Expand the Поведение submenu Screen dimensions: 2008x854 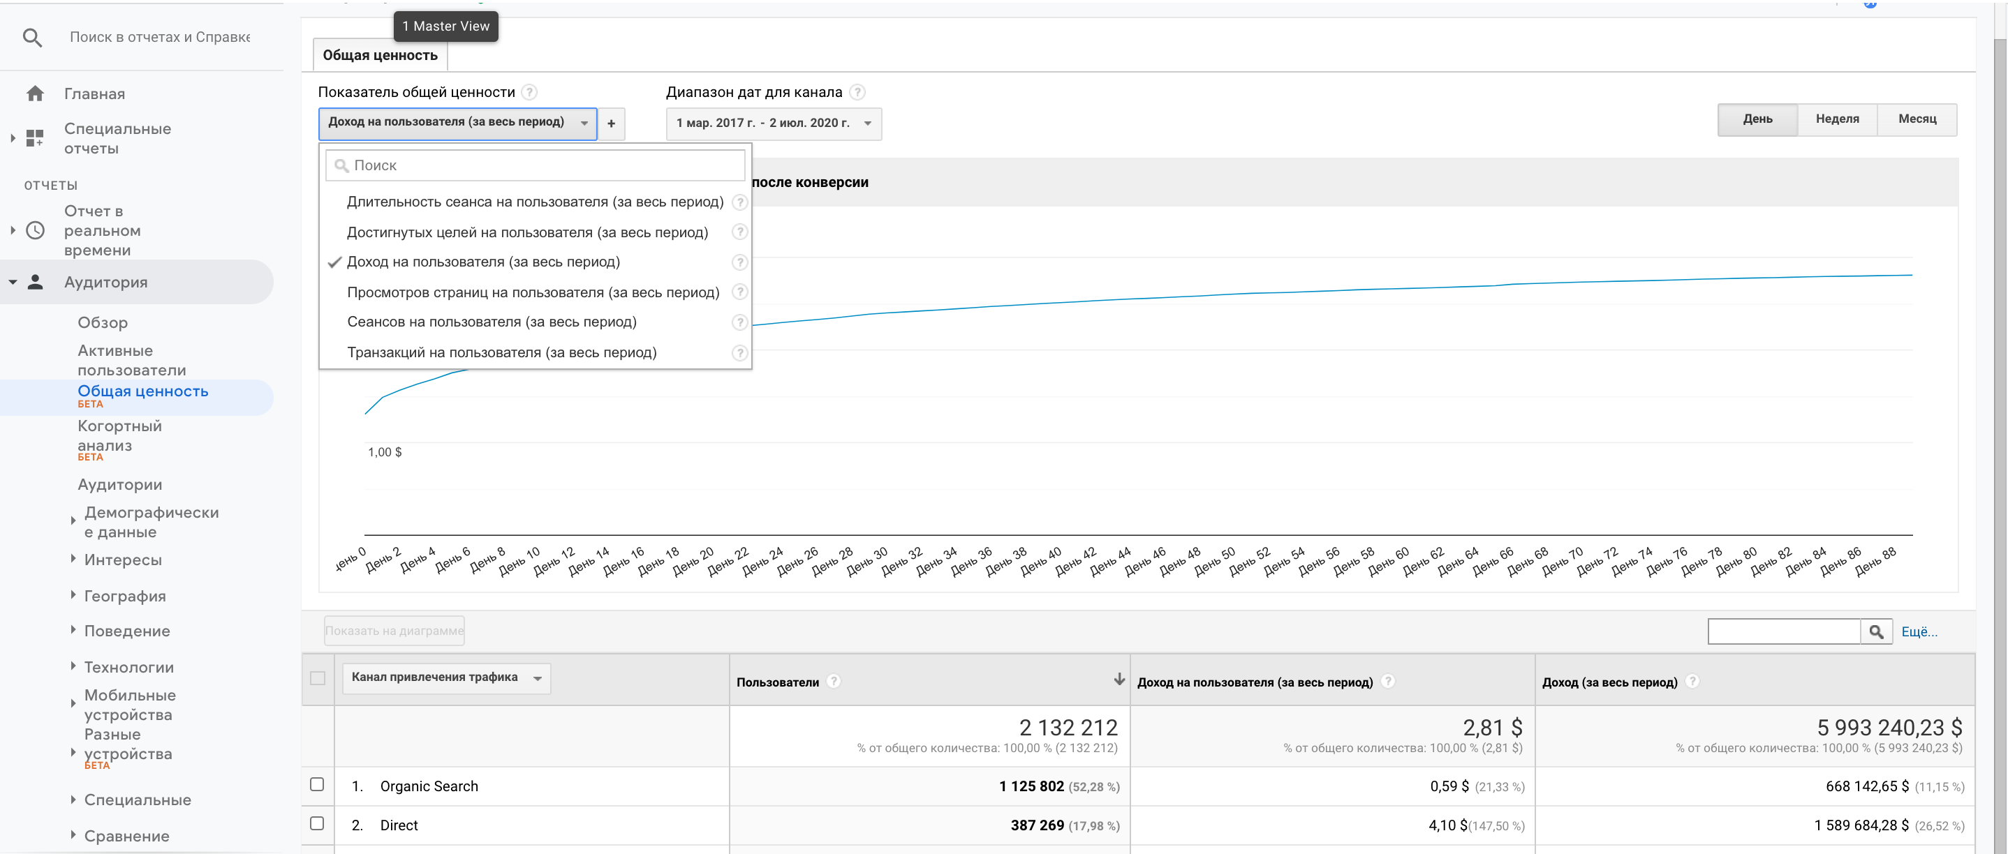73,629
